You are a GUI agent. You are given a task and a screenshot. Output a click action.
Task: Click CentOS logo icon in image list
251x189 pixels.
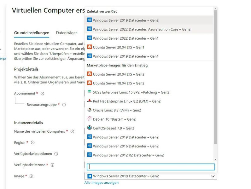[x=90, y=128]
